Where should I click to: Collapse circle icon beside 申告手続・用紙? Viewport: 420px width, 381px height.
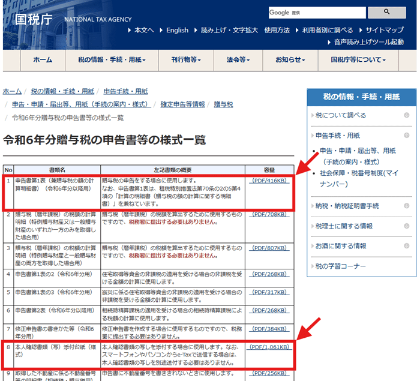[x=407, y=136]
